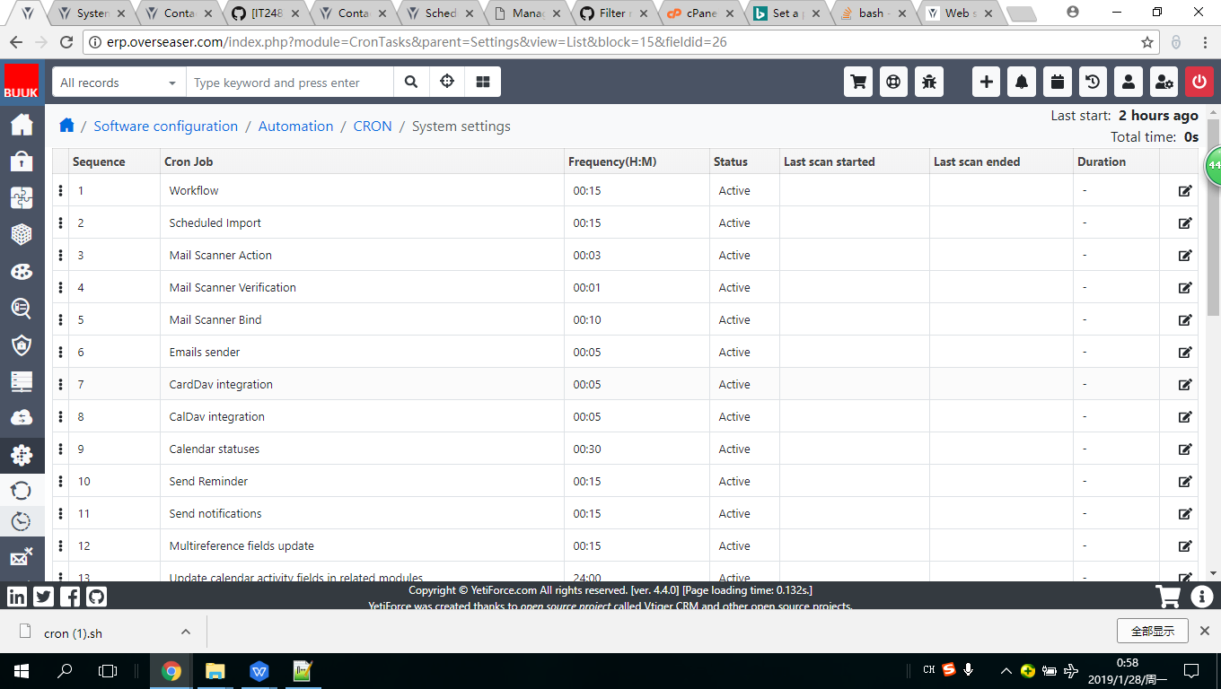Open the sidebar shield security icon

22,344
